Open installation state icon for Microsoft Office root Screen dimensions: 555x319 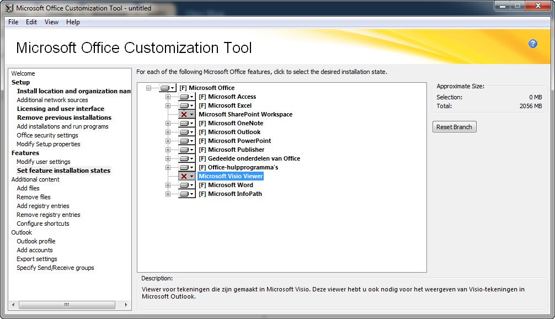(x=164, y=88)
